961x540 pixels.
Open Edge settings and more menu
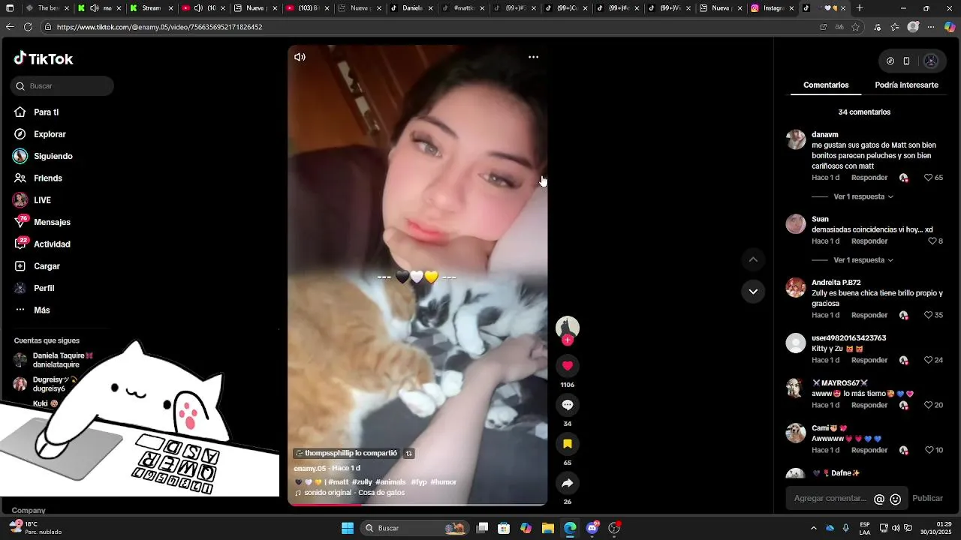point(931,27)
